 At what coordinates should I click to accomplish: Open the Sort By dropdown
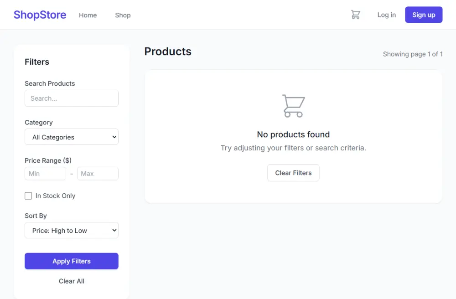pyautogui.click(x=71, y=230)
